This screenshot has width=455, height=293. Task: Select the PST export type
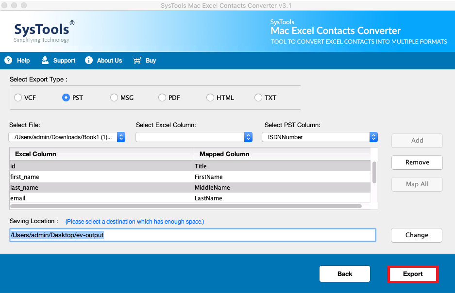66,98
